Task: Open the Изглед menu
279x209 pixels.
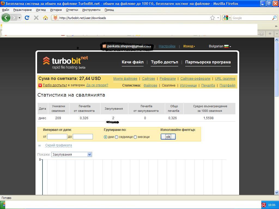Action: (41, 10)
